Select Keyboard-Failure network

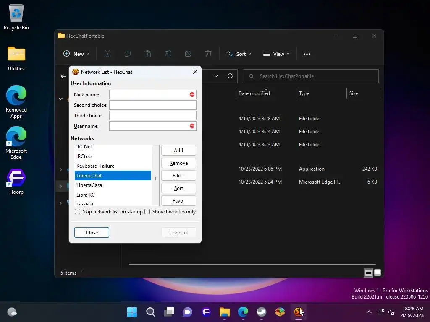point(113,166)
